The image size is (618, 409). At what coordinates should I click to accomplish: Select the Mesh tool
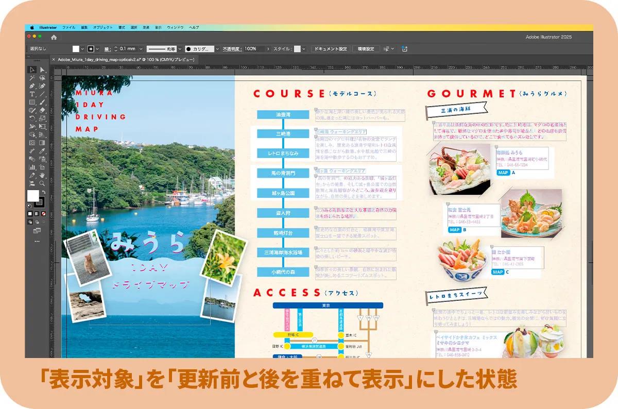point(32,142)
